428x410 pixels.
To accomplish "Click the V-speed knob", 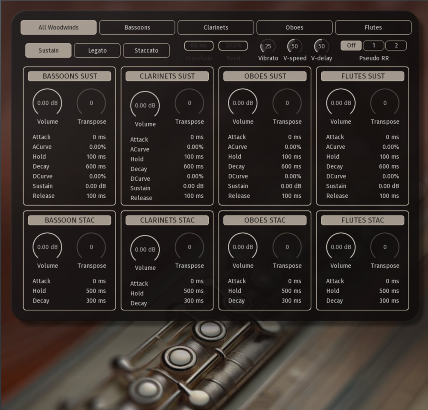I will 294,46.
